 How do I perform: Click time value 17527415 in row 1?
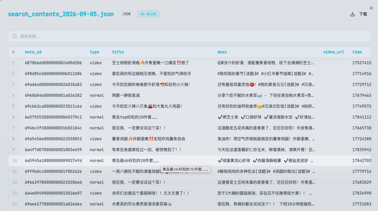tap(362, 63)
